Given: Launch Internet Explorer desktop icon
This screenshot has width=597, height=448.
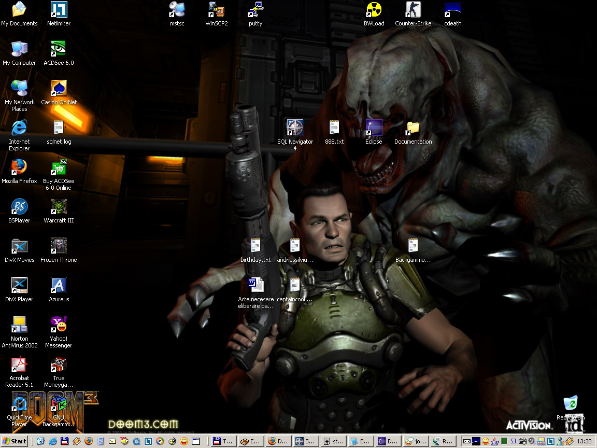Looking at the screenshot, I should [19, 136].
